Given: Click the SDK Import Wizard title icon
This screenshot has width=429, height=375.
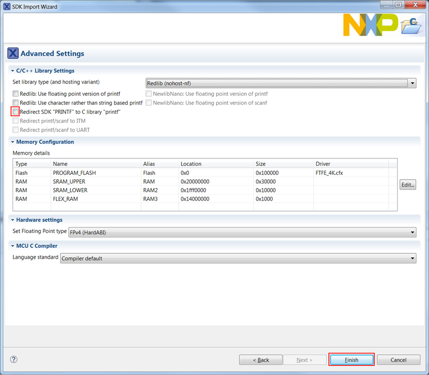Looking at the screenshot, I should click(7, 7).
